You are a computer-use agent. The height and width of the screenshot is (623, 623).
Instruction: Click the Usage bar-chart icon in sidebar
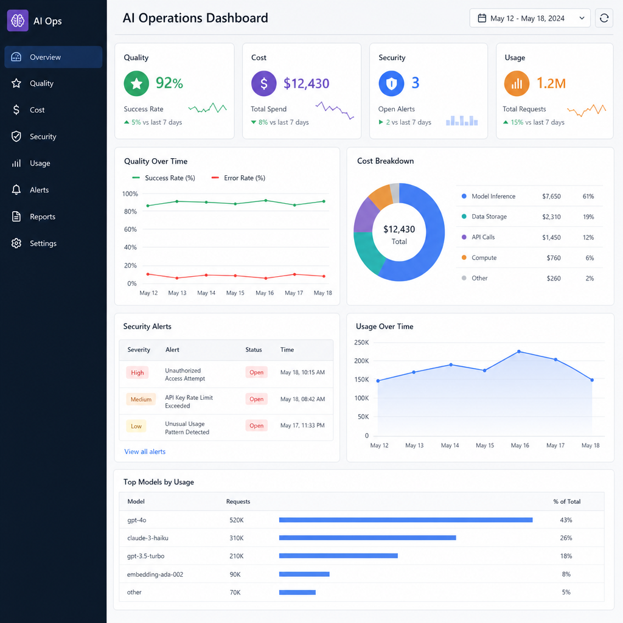[16, 163]
